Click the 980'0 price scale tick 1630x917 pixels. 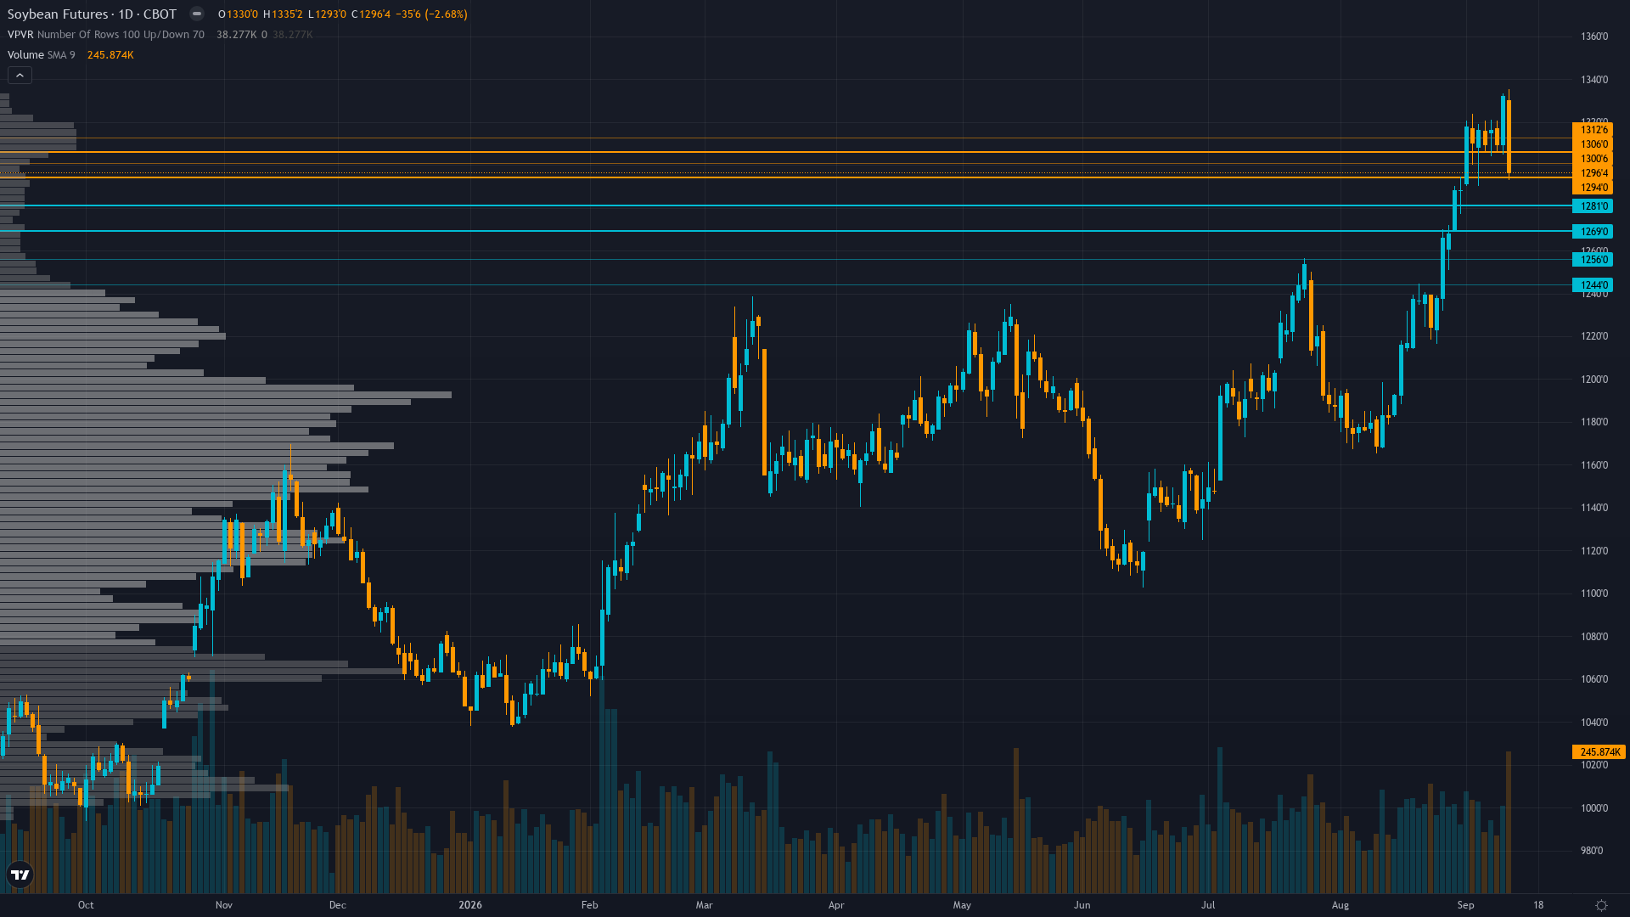tap(1592, 851)
